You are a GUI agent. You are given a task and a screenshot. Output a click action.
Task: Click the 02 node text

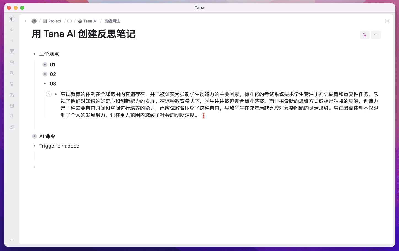point(53,74)
